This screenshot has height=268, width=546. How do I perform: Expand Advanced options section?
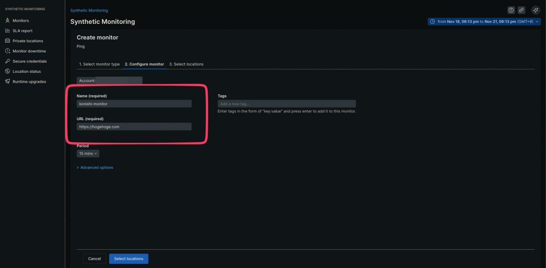pos(96,167)
